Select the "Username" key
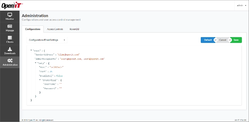 (50, 84)
